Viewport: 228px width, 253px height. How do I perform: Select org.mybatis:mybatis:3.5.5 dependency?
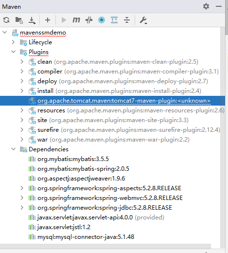tap(73, 159)
